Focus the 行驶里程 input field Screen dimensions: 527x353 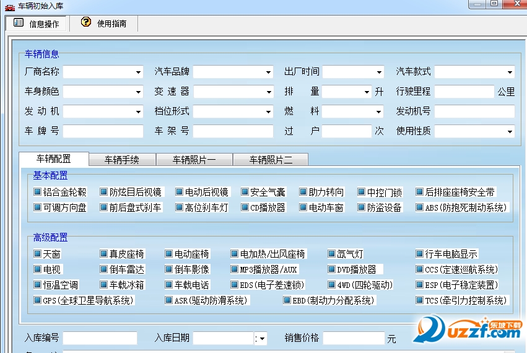click(x=464, y=92)
